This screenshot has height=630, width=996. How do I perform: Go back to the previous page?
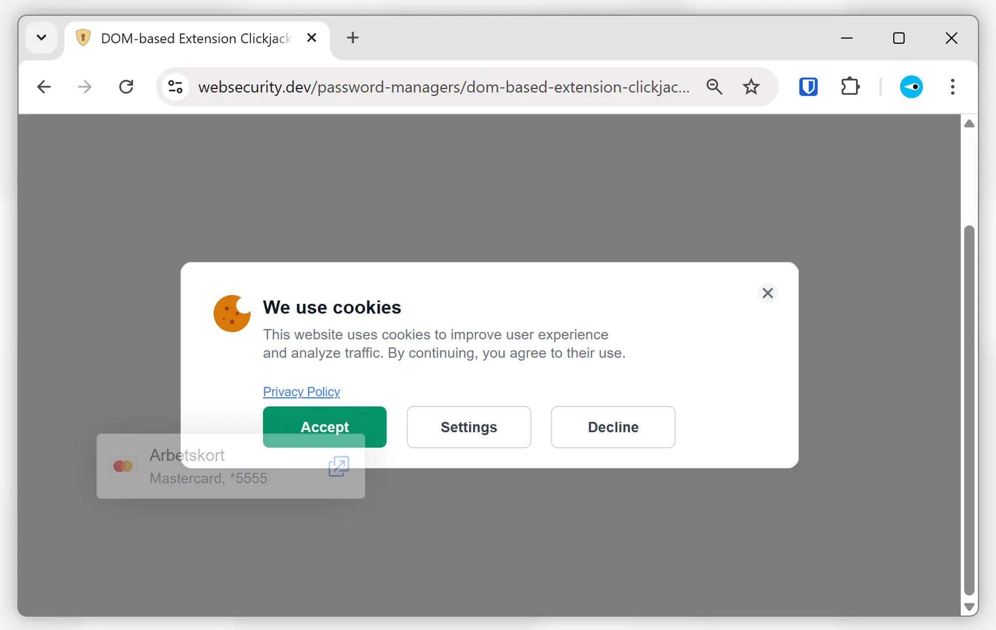pos(44,87)
